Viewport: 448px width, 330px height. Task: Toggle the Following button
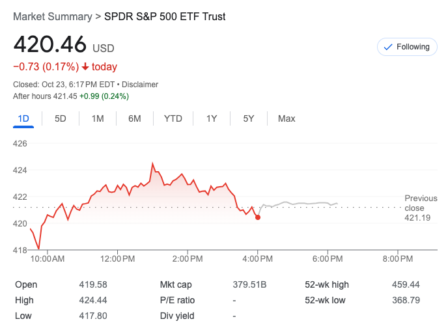point(407,47)
